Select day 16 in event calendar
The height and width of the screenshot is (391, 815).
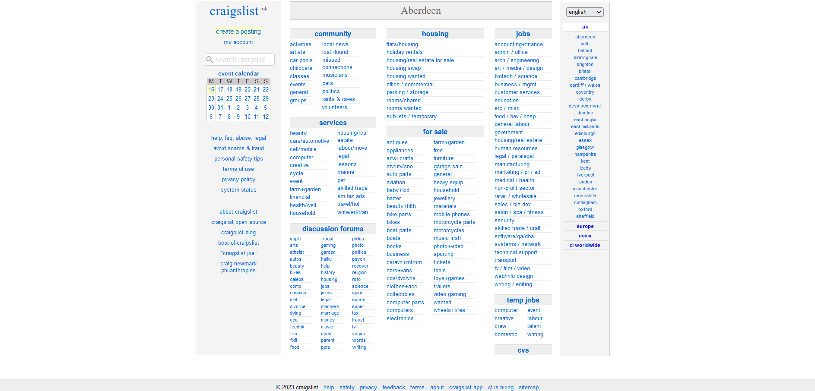point(211,89)
